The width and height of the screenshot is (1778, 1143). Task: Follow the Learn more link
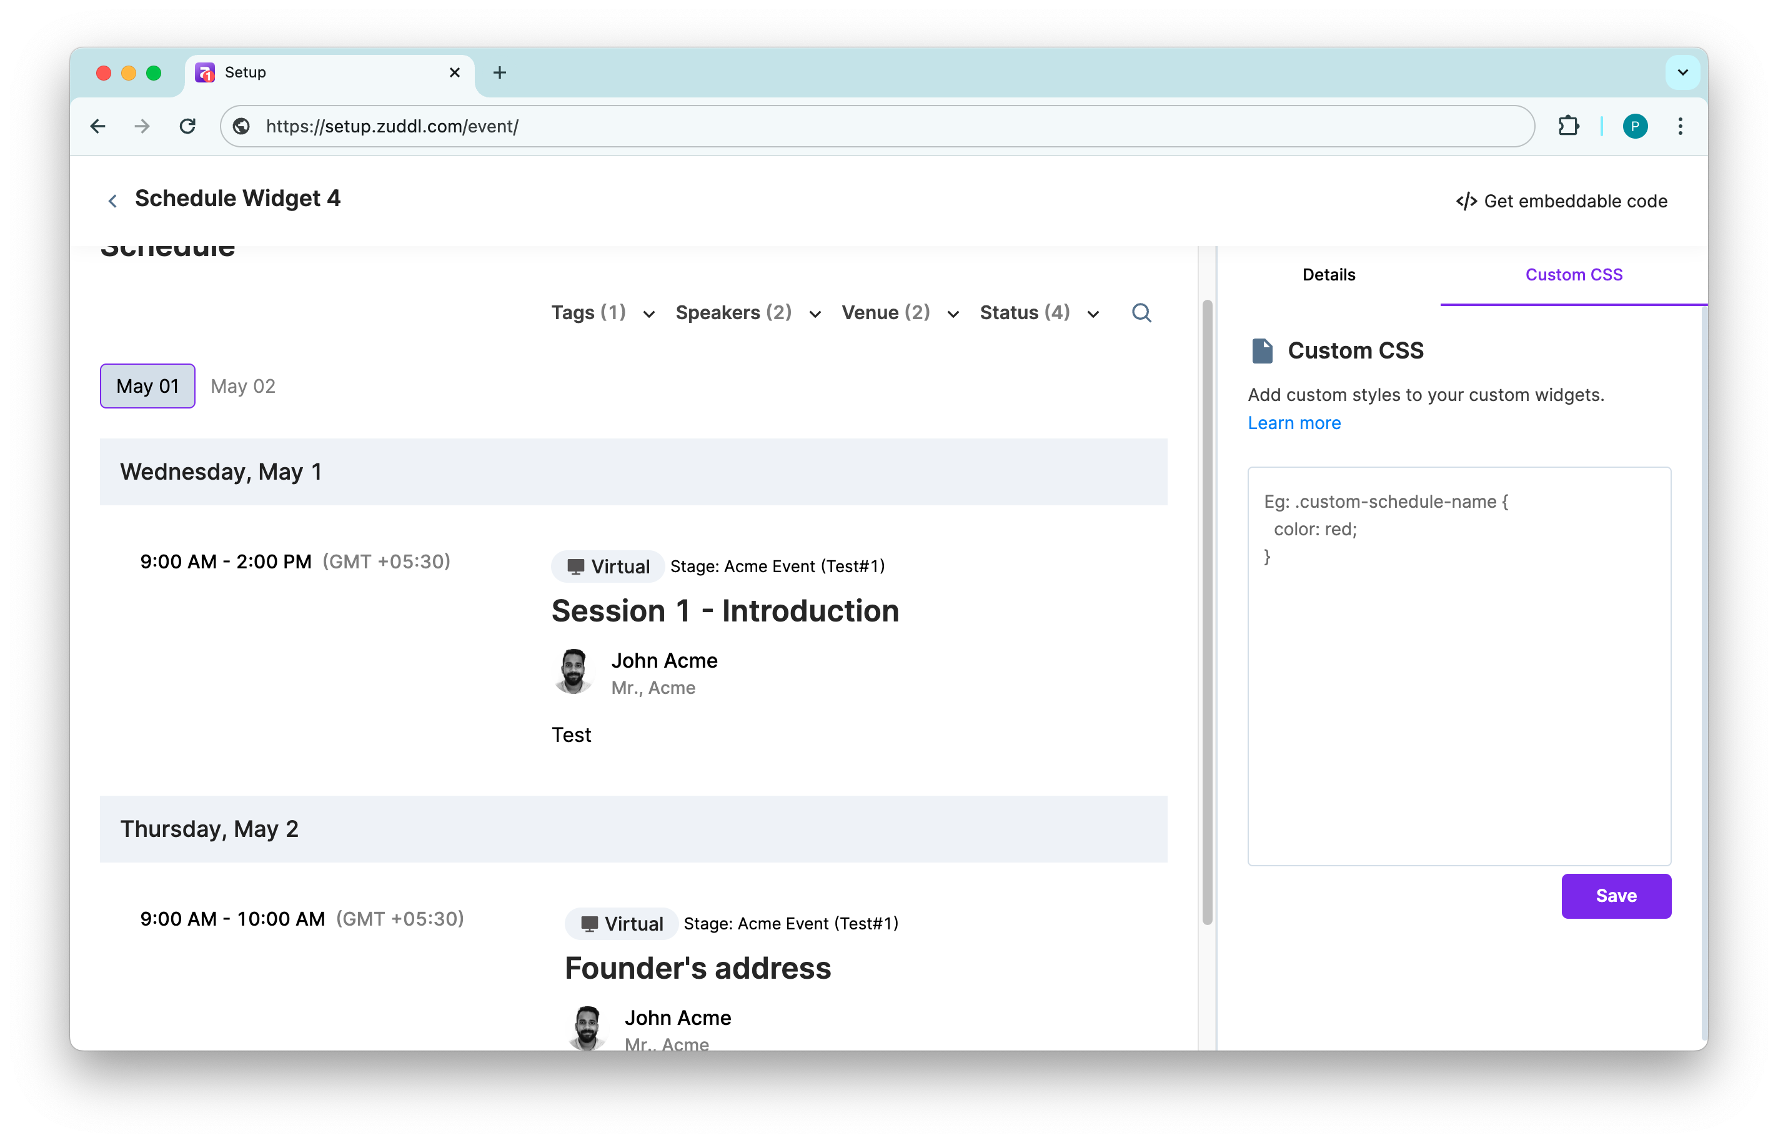[1294, 423]
